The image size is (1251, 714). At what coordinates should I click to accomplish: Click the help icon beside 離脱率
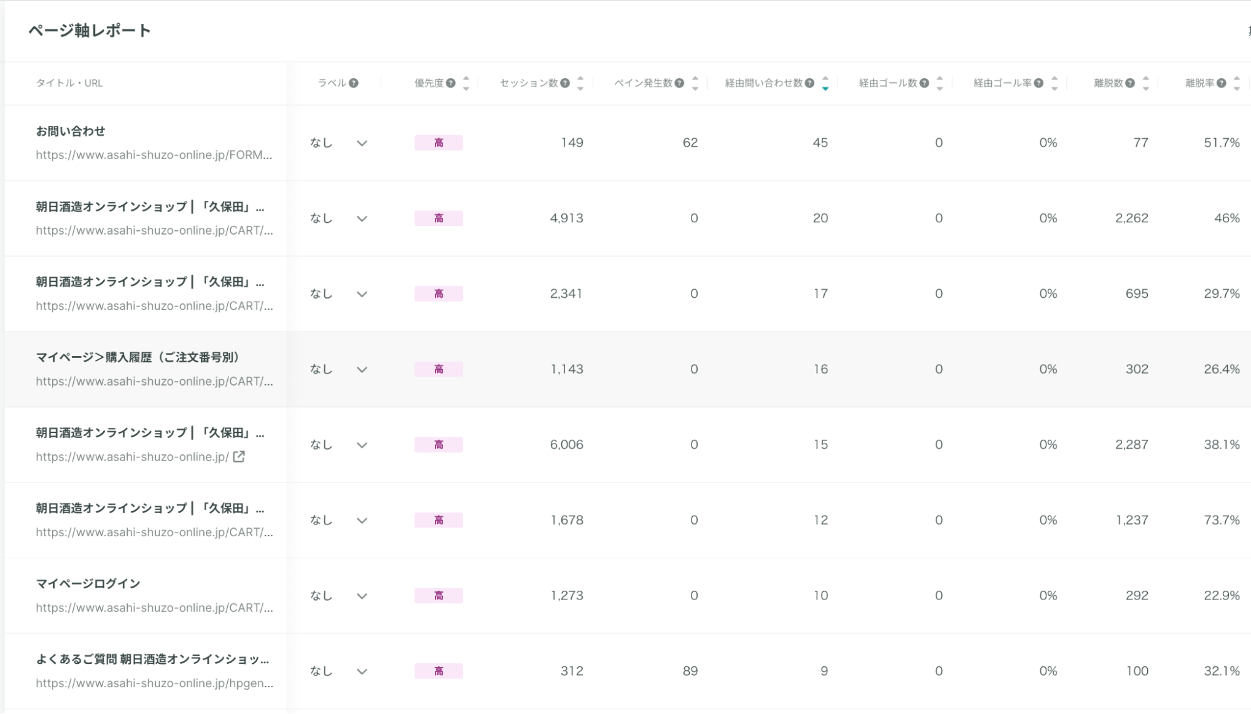click(x=1221, y=83)
